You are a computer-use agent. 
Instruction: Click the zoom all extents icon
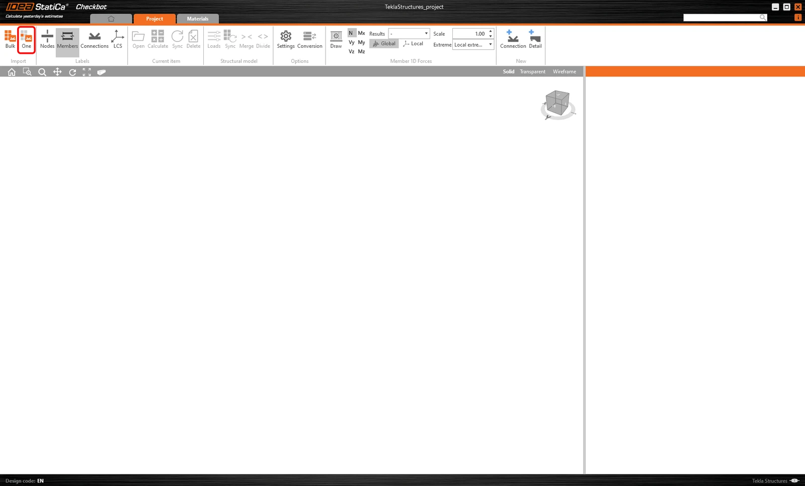click(87, 72)
